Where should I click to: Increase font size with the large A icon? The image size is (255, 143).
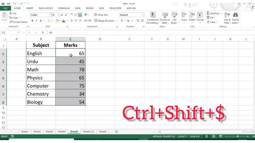(x=62, y=15)
